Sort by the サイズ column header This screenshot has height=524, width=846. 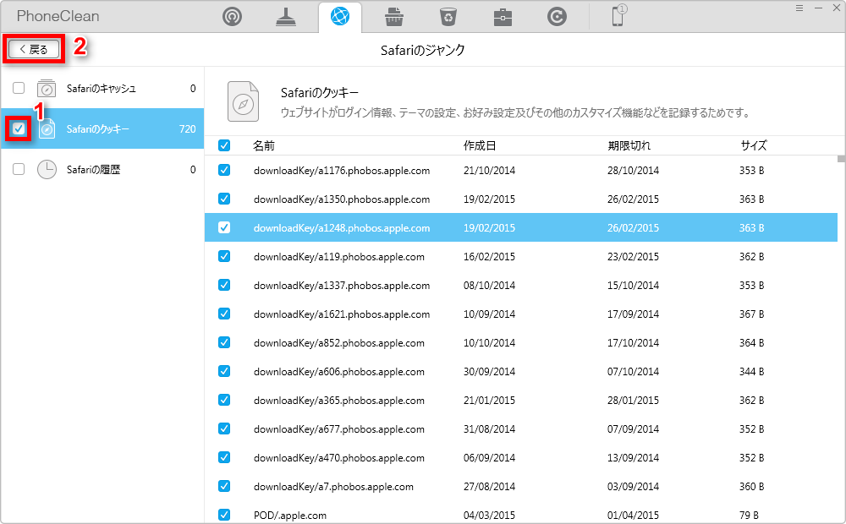[x=753, y=145]
